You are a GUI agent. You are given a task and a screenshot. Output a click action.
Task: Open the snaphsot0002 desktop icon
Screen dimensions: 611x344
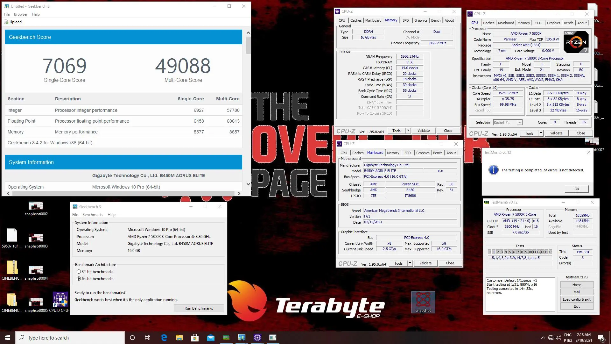tap(36, 208)
